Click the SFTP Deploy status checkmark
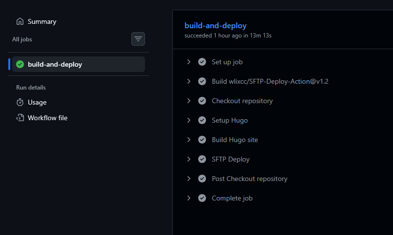This screenshot has width=393, height=235. pos(202,159)
